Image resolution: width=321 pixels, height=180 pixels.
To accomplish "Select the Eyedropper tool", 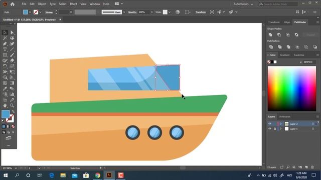I will (5, 89).
